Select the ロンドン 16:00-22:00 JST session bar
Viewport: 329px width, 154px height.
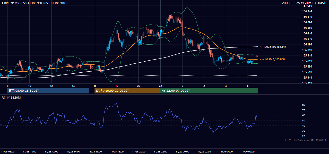point(127,91)
